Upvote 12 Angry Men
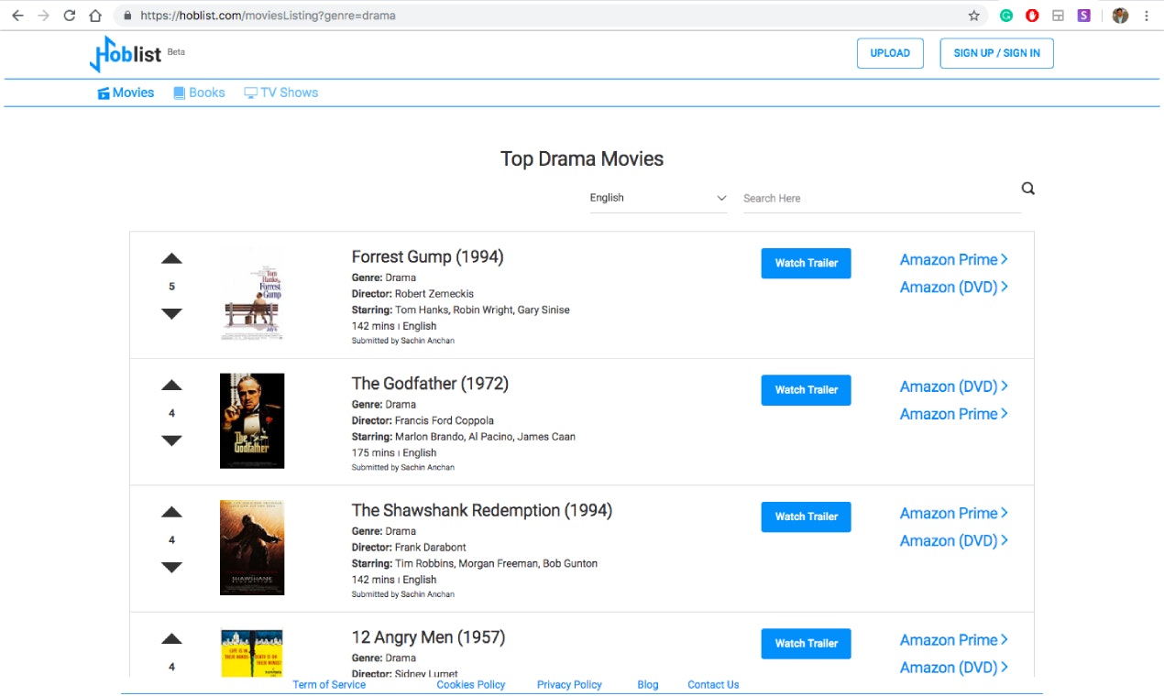 click(171, 639)
